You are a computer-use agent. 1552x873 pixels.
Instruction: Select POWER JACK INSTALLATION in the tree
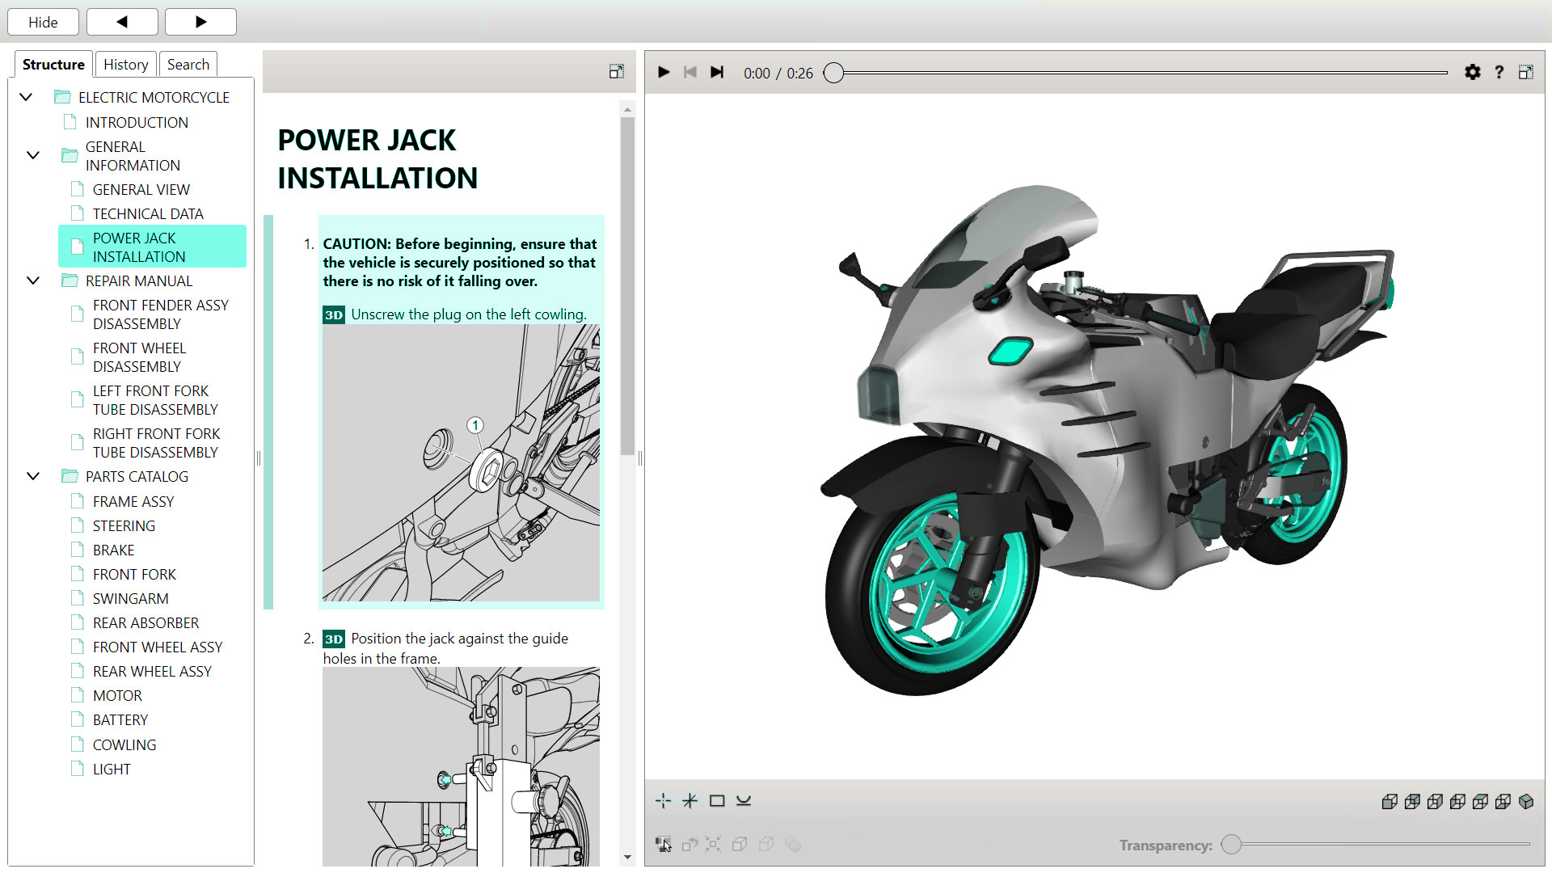tap(152, 247)
